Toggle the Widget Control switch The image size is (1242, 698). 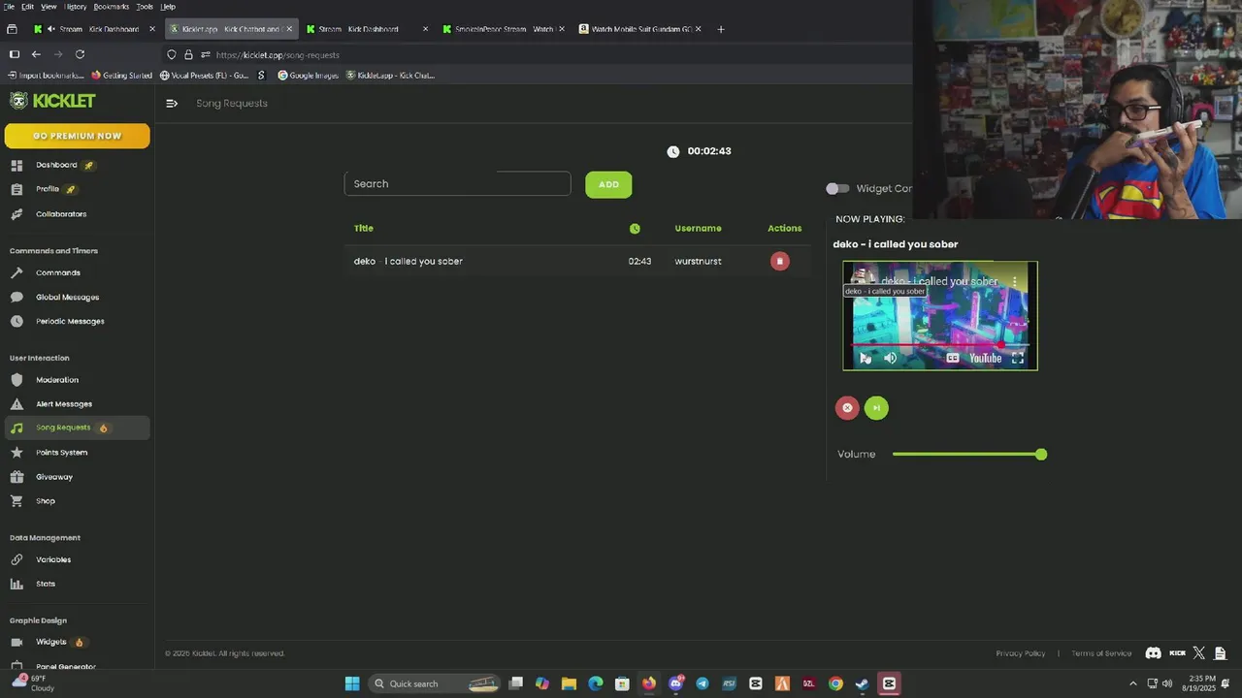click(x=837, y=189)
